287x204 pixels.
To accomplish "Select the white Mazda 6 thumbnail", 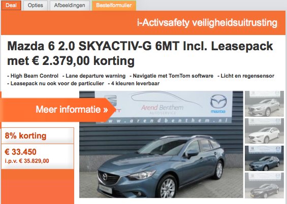I will click(264, 131).
